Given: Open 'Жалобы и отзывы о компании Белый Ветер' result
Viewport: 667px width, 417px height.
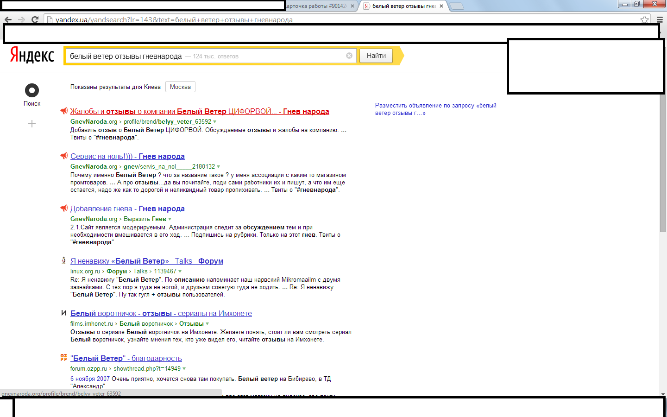Looking at the screenshot, I should coord(200,111).
